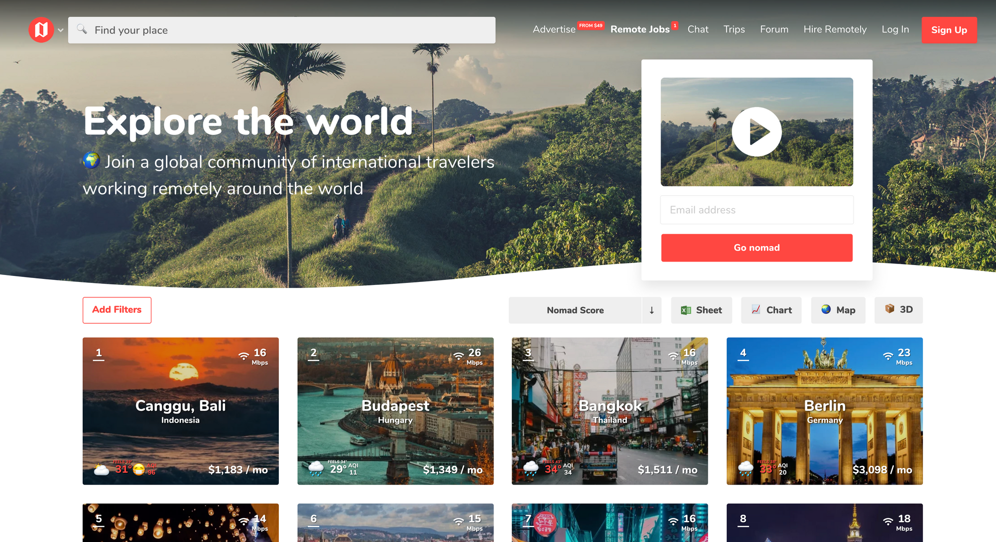Open the Sheet view with spreadsheet icon
Viewport: 996px width, 542px height.
tap(701, 310)
